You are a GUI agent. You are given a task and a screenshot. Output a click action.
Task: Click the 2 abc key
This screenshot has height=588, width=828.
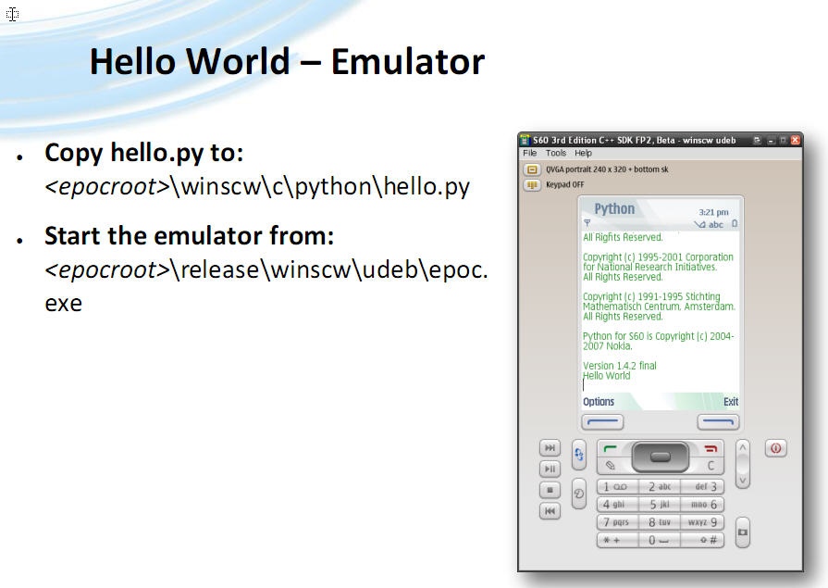660,486
